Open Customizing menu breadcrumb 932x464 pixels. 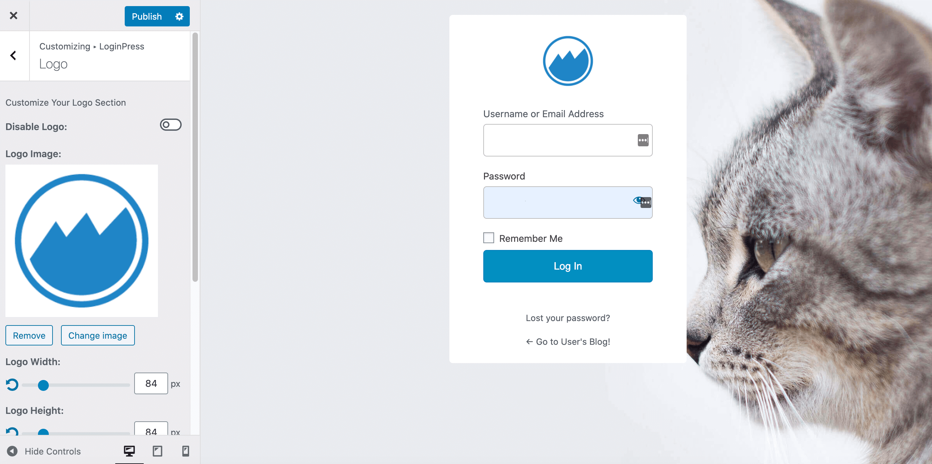[64, 46]
